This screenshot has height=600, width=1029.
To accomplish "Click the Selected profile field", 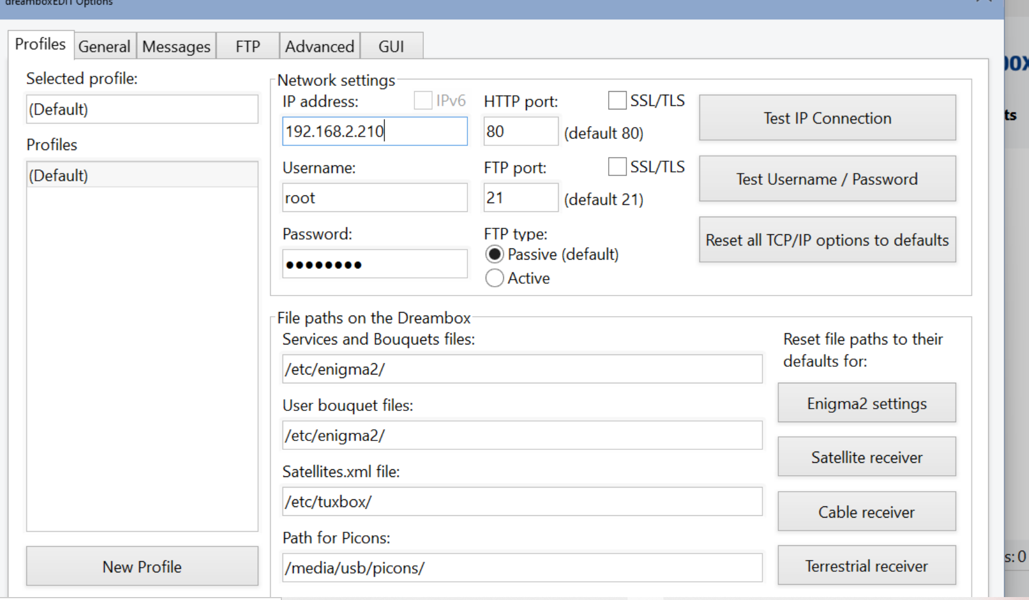I will tap(142, 110).
